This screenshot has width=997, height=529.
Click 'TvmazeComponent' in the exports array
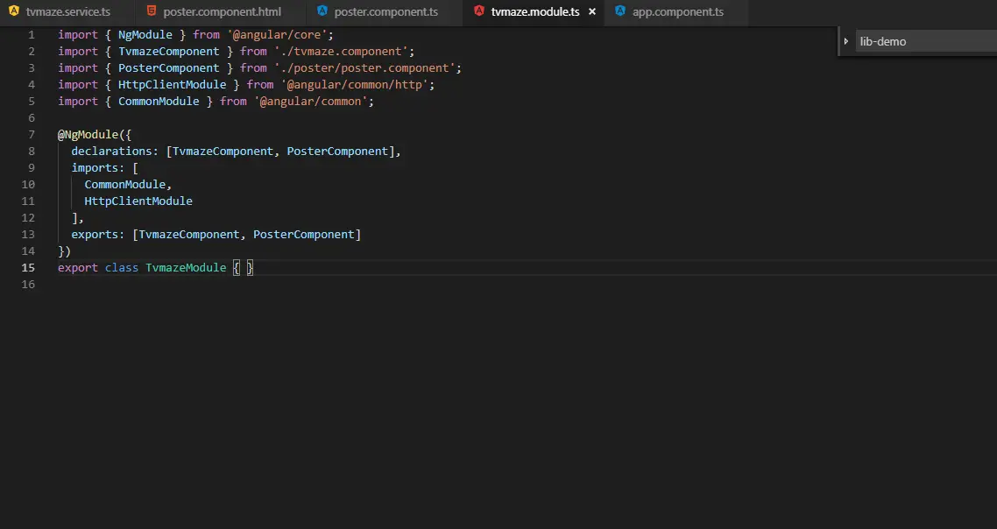point(189,235)
